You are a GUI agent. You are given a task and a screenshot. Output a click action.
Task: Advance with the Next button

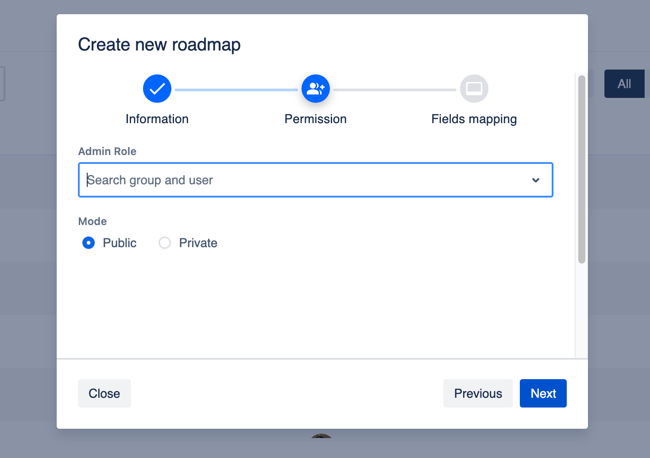[543, 393]
